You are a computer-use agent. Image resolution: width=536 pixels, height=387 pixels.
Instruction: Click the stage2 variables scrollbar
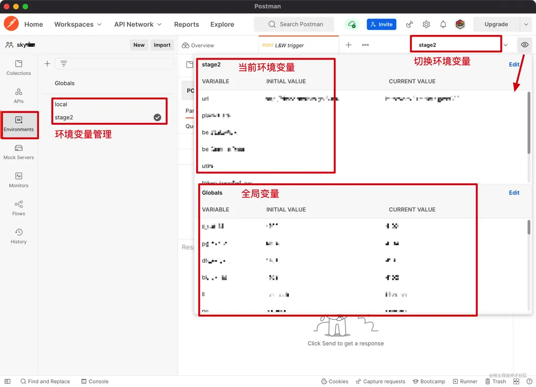tap(529, 123)
